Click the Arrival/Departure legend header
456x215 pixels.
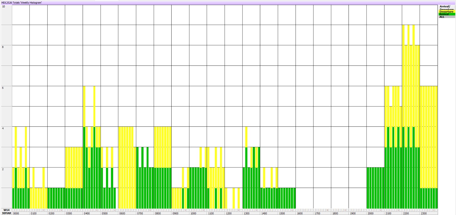[x=447, y=8]
